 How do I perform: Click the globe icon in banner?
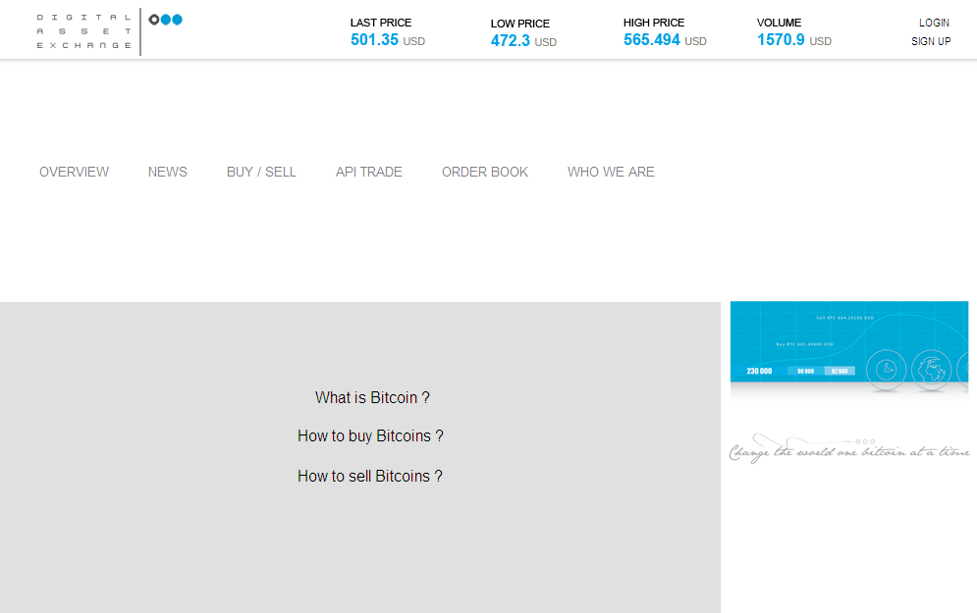pos(931,370)
